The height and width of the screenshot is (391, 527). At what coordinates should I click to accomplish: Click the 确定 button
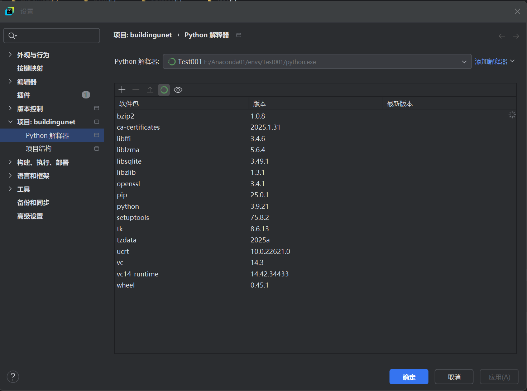pyautogui.click(x=409, y=377)
